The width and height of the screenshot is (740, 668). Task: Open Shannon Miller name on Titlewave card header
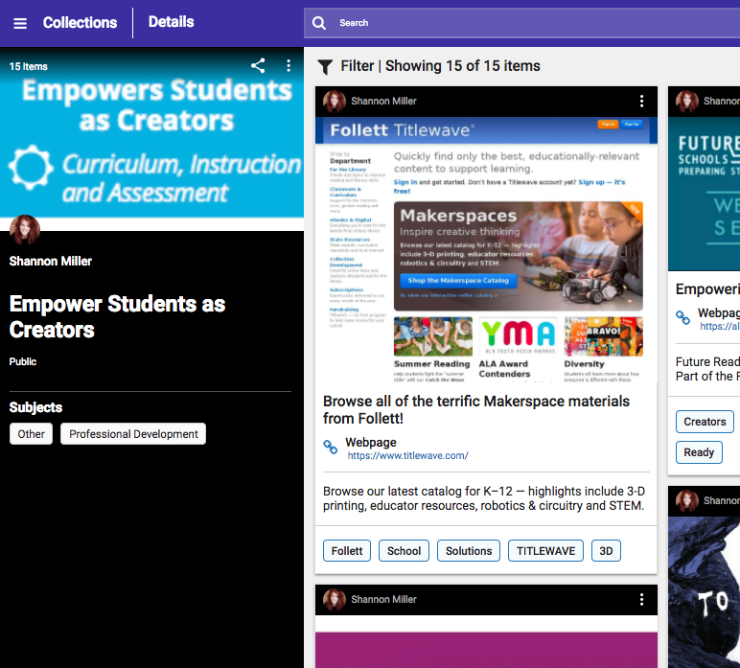[383, 101]
